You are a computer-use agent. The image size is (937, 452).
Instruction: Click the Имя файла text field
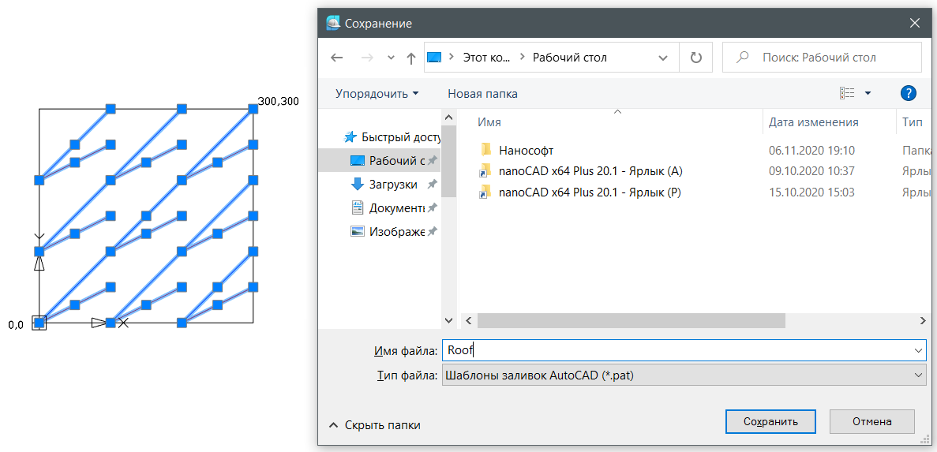(679, 349)
